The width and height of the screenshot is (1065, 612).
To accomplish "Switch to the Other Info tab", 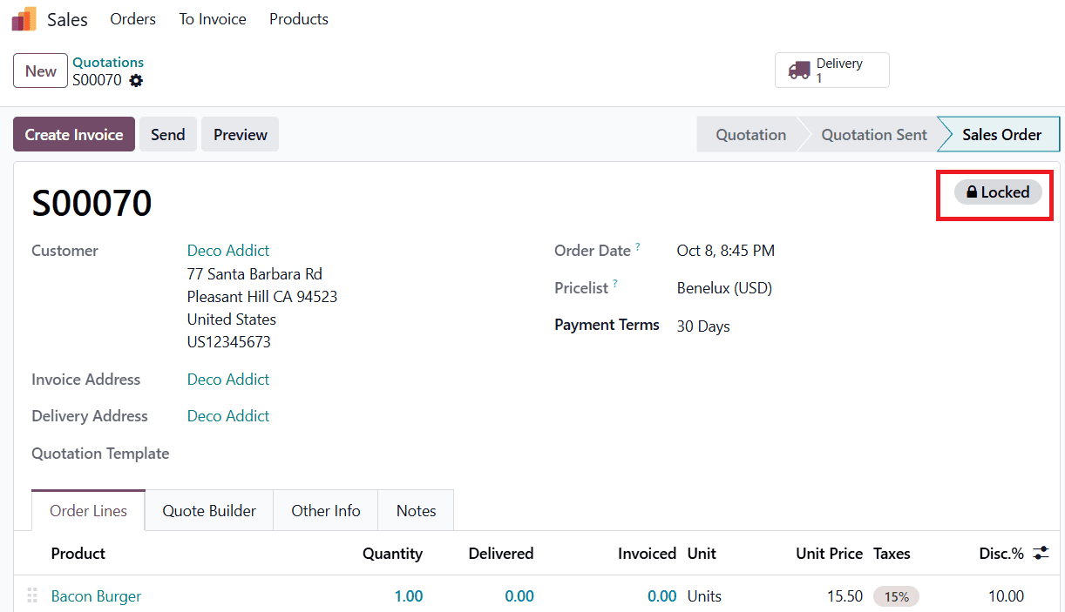I will tap(326, 511).
